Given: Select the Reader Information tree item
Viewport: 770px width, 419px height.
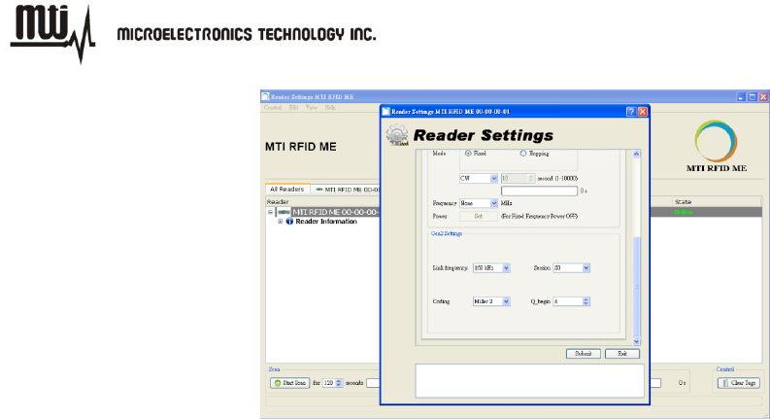Looking at the screenshot, I should (326, 222).
